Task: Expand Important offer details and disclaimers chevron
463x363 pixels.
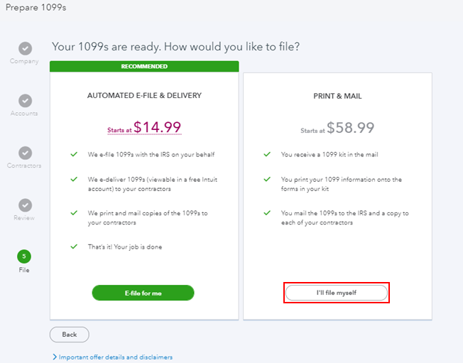Action: click(x=55, y=357)
